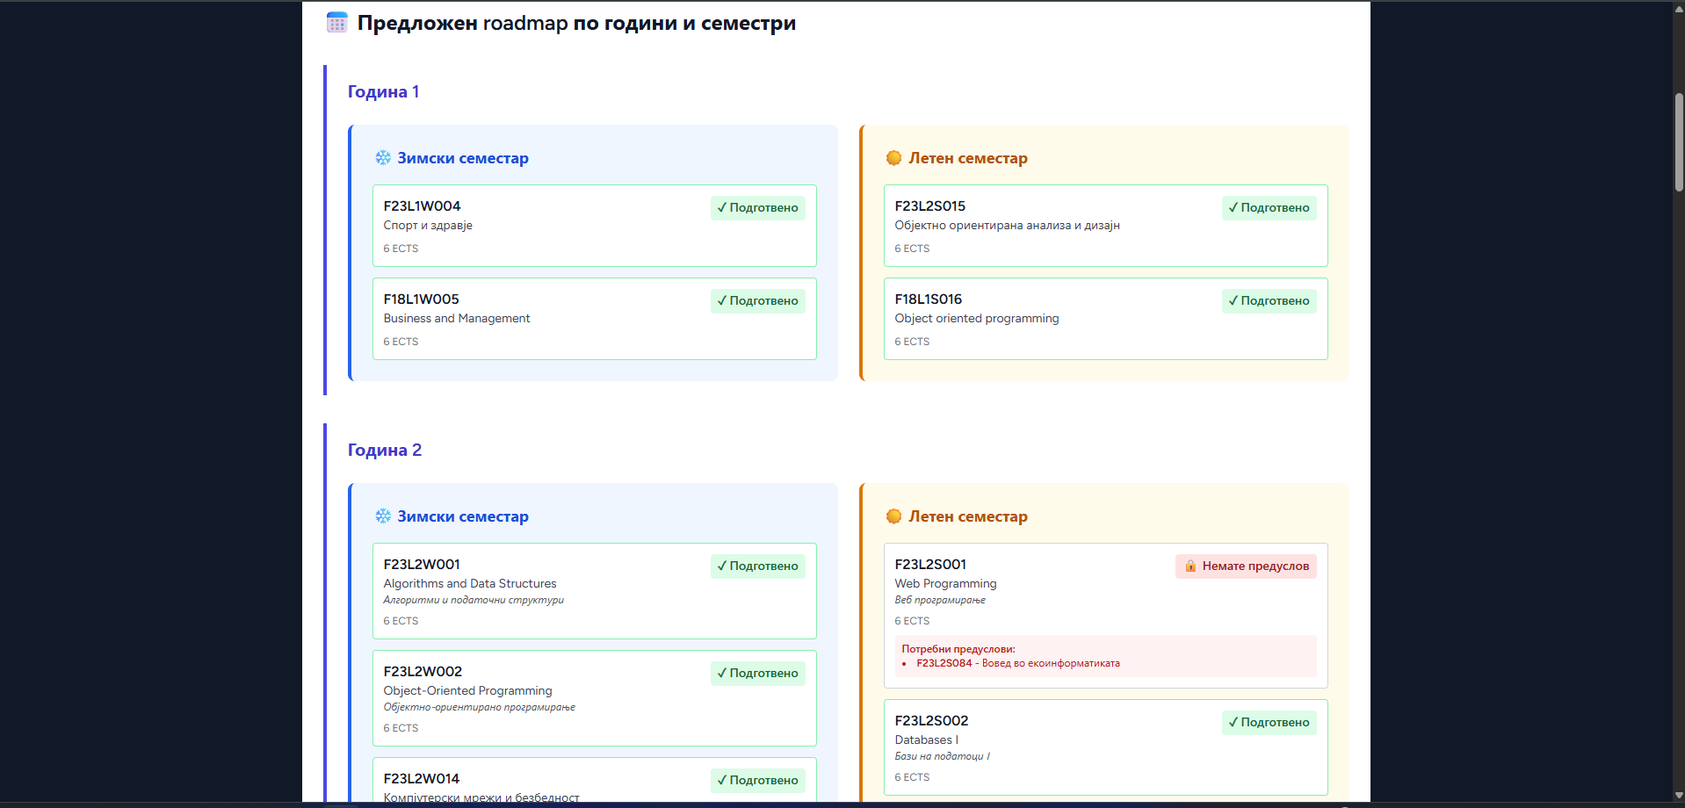Image resolution: width=1685 pixels, height=808 pixels.
Task: Click lock icon on Web Programming badge
Action: point(1190,566)
